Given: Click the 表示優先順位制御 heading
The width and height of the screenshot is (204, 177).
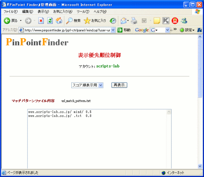Looking at the screenshot, I should (99, 55).
